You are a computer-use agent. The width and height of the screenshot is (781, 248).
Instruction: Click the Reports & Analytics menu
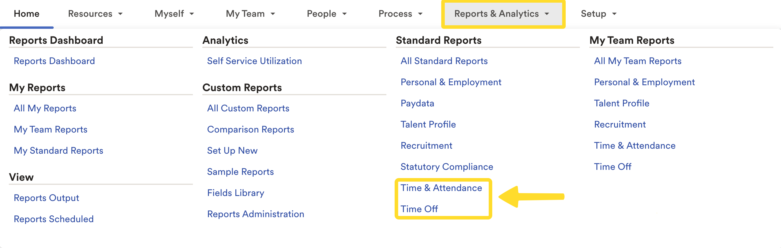[x=501, y=14]
